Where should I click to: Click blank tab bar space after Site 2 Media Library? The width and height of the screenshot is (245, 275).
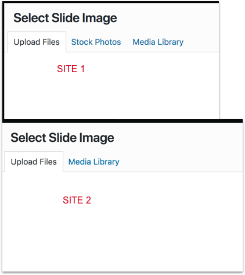[x=181, y=162]
